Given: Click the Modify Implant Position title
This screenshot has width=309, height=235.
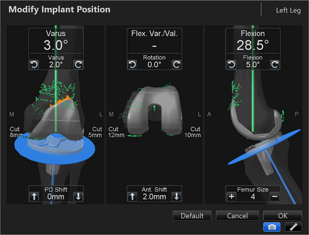Looking at the screenshot, I should (59, 10).
